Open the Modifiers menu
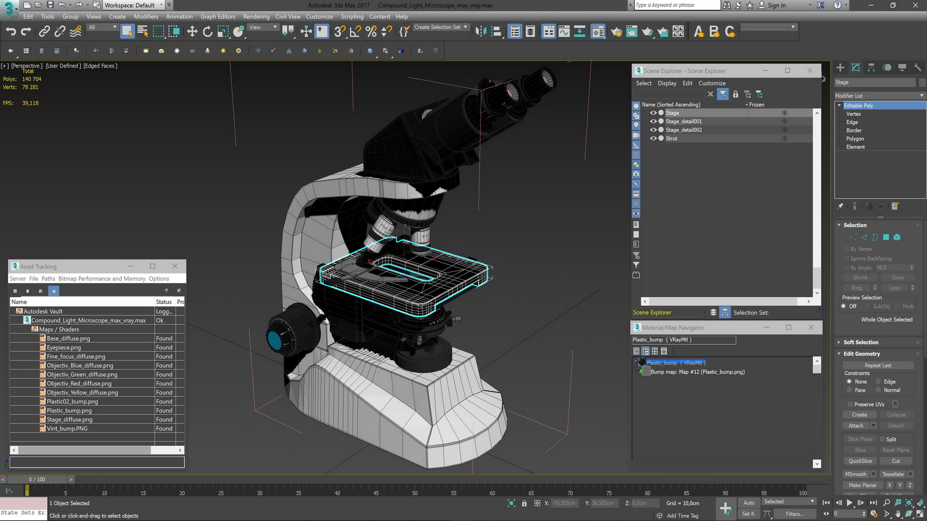This screenshot has width=927, height=521. tap(146, 16)
